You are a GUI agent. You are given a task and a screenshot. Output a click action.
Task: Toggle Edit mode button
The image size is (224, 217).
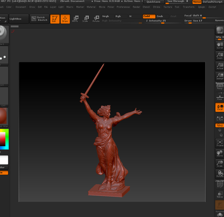tap(55, 19)
